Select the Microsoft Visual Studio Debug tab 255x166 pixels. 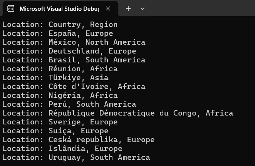[x=59, y=8]
